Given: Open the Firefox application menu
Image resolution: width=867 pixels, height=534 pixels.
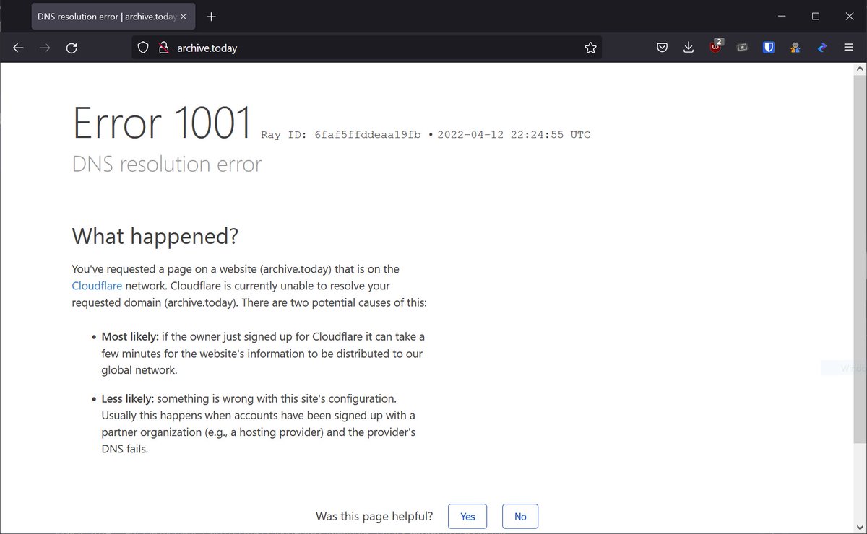Looking at the screenshot, I should pyautogui.click(x=848, y=48).
